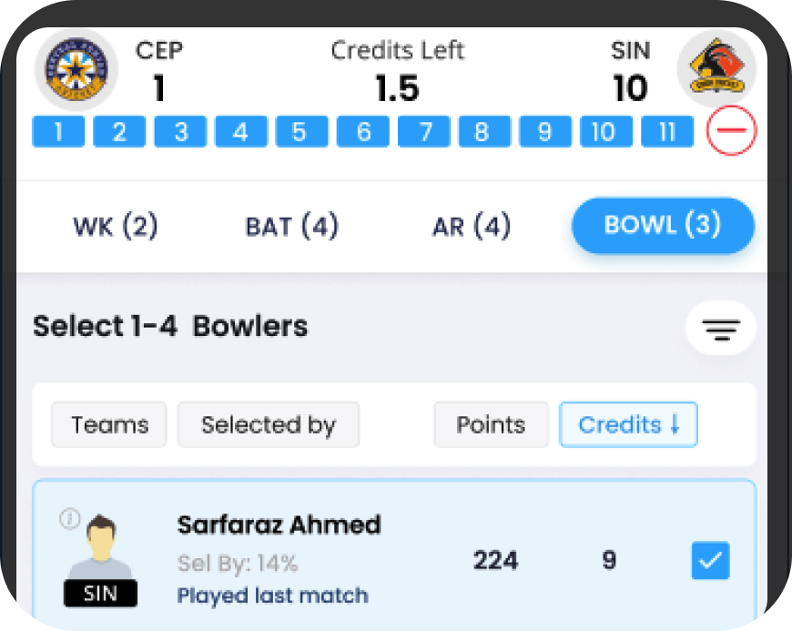Screen dimensions: 792x631
Task: Sort the list by Credits
Action: [x=628, y=425]
